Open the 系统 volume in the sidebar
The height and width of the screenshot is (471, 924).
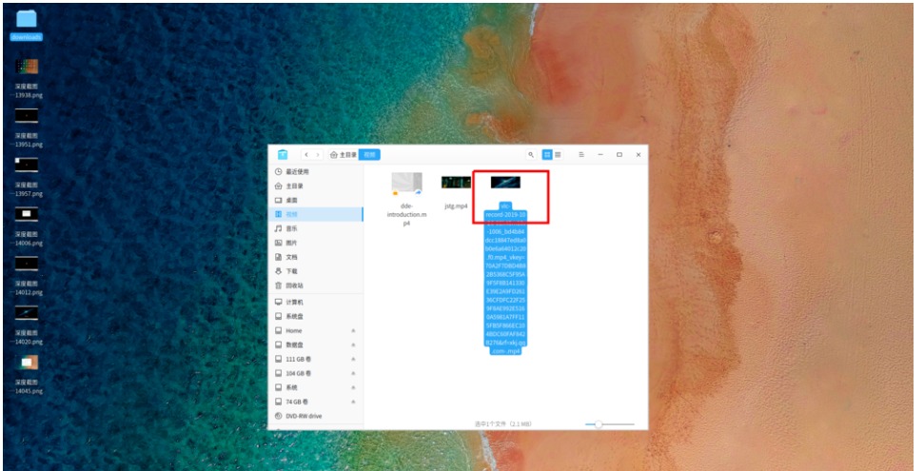316,387
